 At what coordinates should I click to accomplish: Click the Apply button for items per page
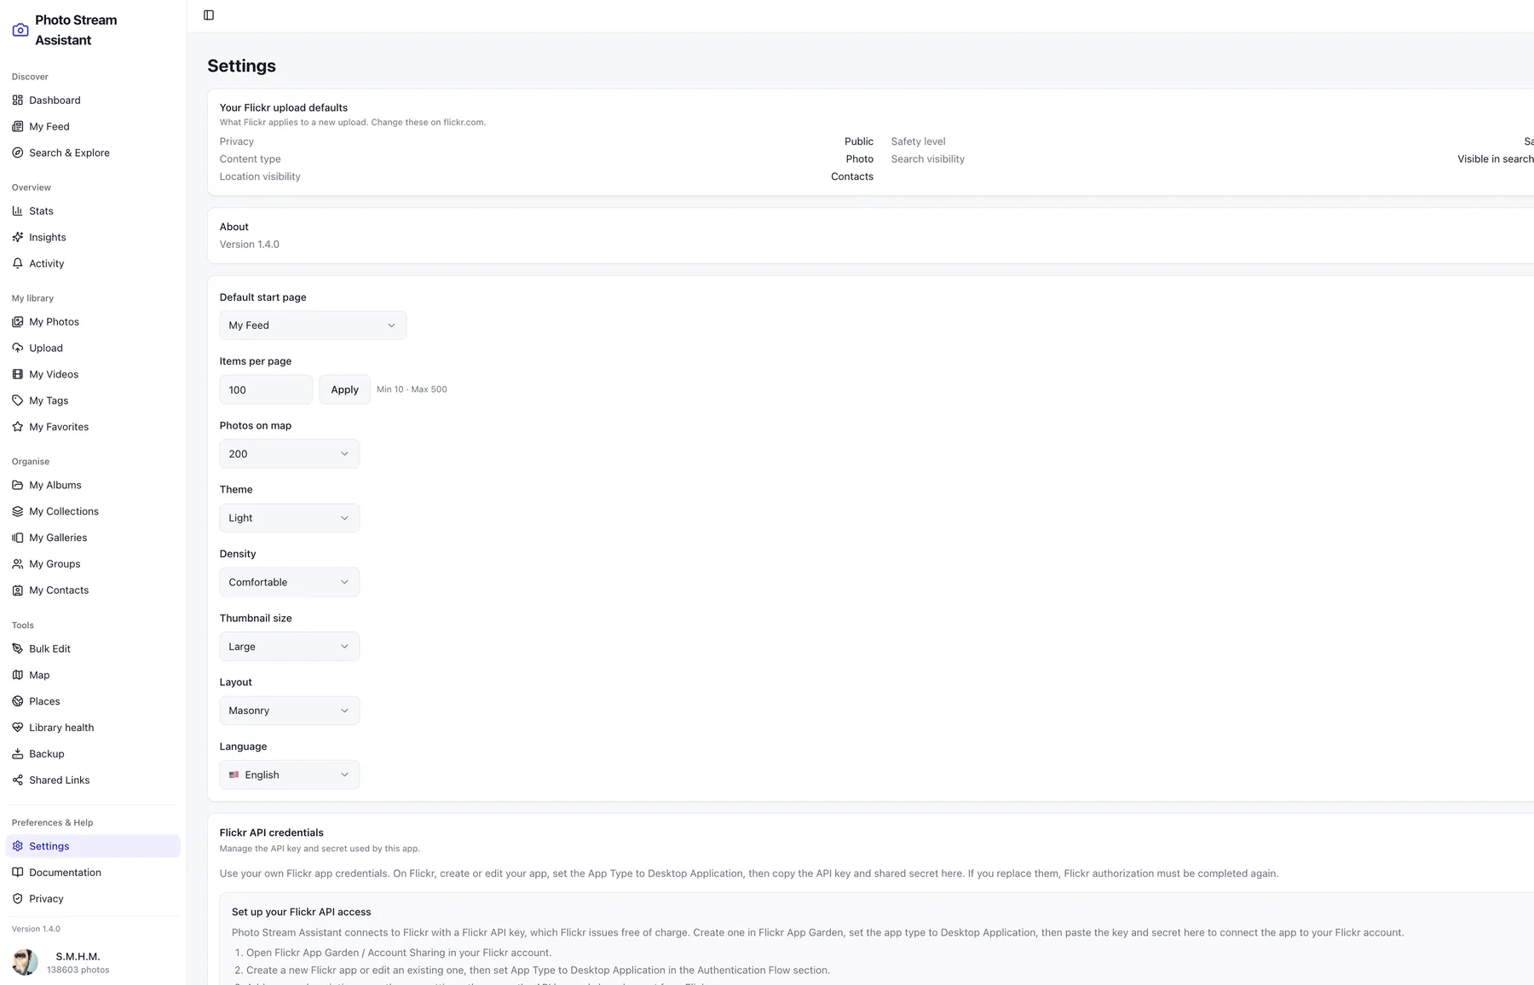pos(344,389)
